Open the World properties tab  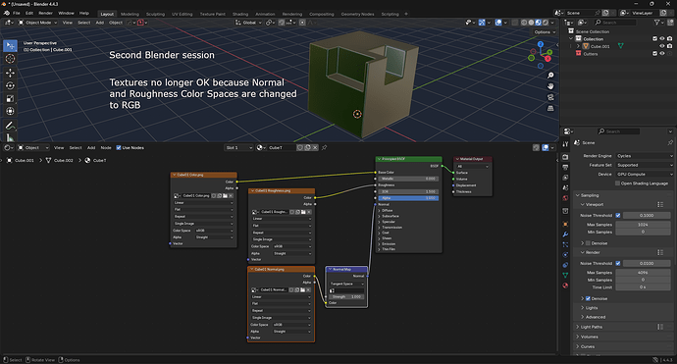(x=565, y=198)
